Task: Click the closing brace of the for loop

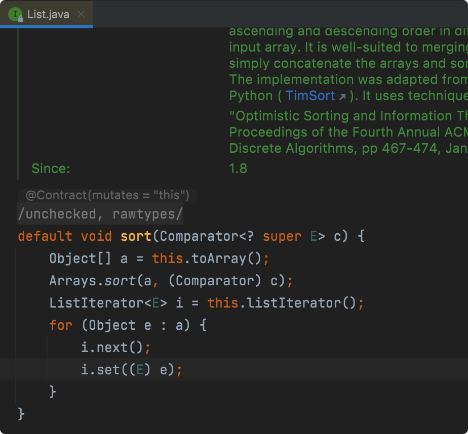Action: 53,392
